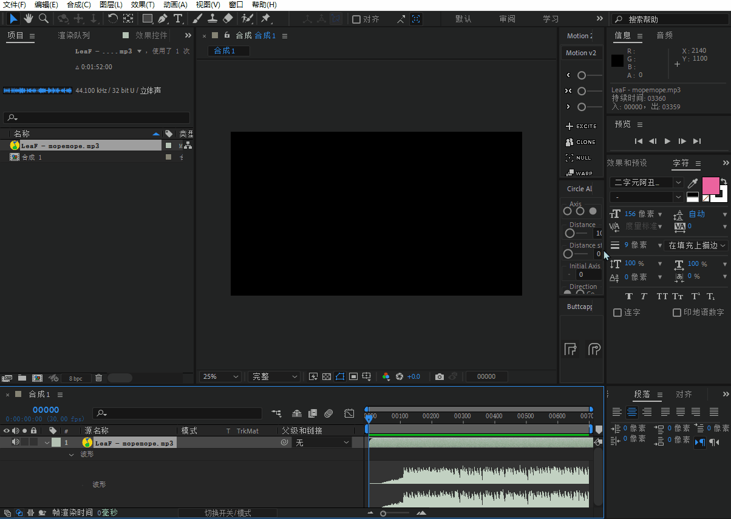Viewport: 731px width, 519px height.
Task: Check the 印地语数字 checkbox
Action: 677,313
